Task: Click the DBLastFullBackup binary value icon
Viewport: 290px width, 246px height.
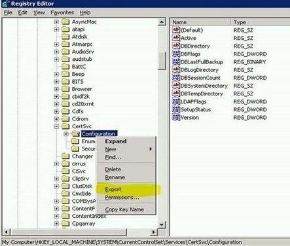Action: (176, 61)
